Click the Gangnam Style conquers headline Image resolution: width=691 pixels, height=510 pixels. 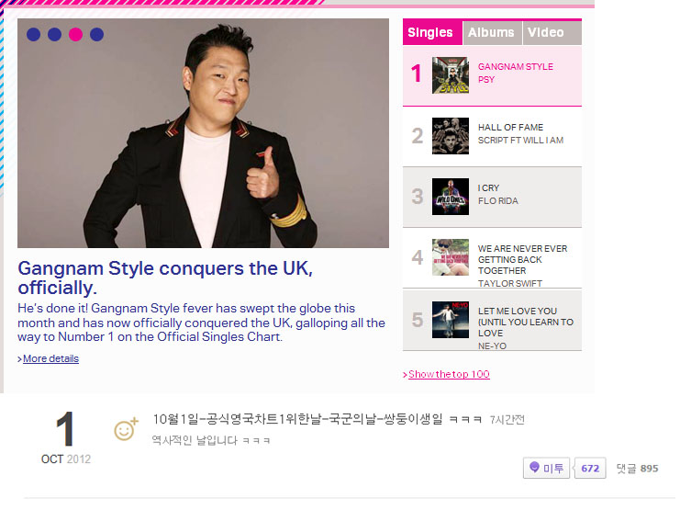pyautogui.click(x=165, y=278)
